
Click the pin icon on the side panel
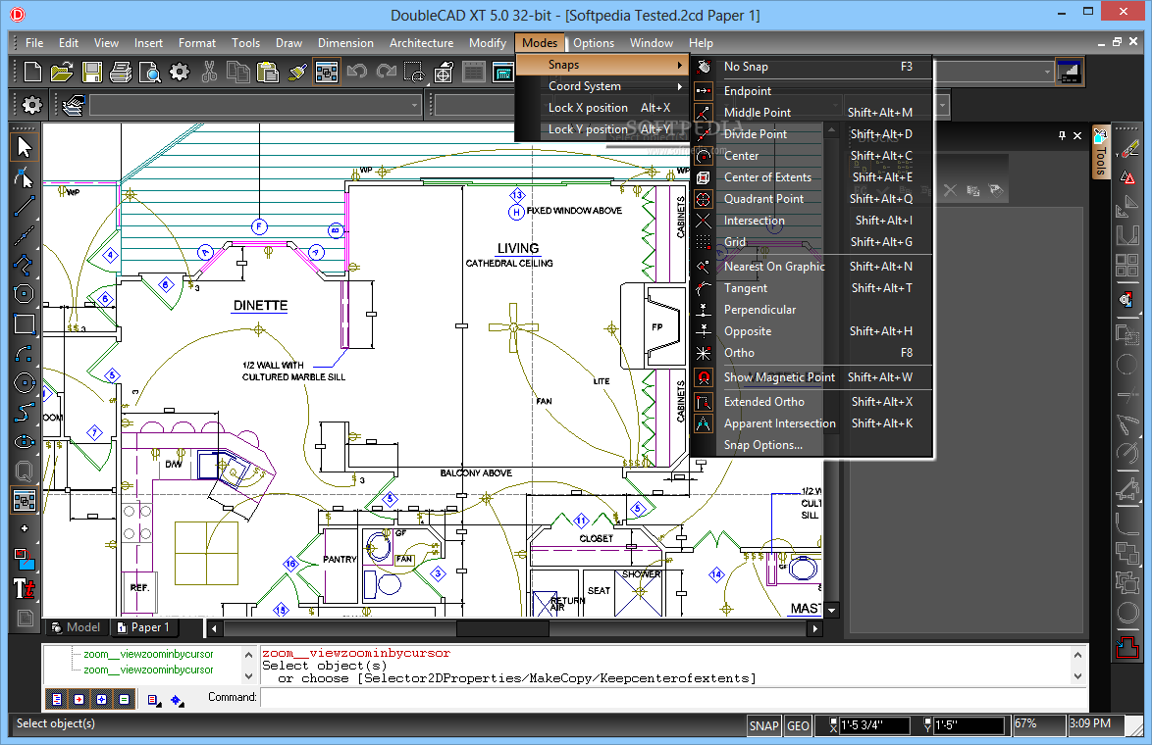tap(1062, 135)
